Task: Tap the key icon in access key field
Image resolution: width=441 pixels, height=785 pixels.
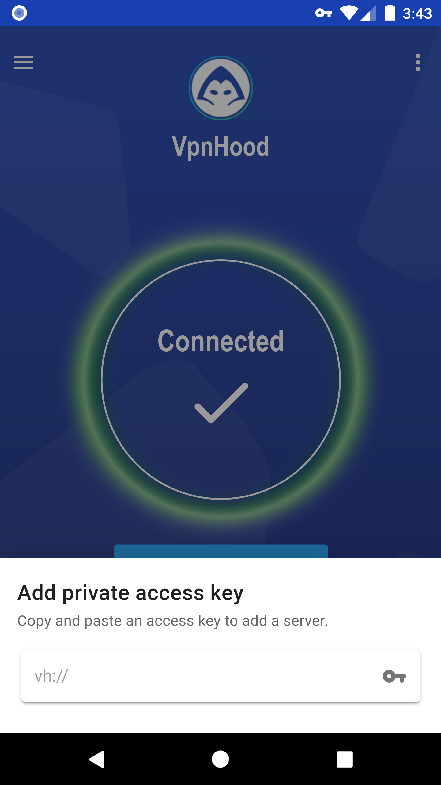Action: (x=394, y=676)
